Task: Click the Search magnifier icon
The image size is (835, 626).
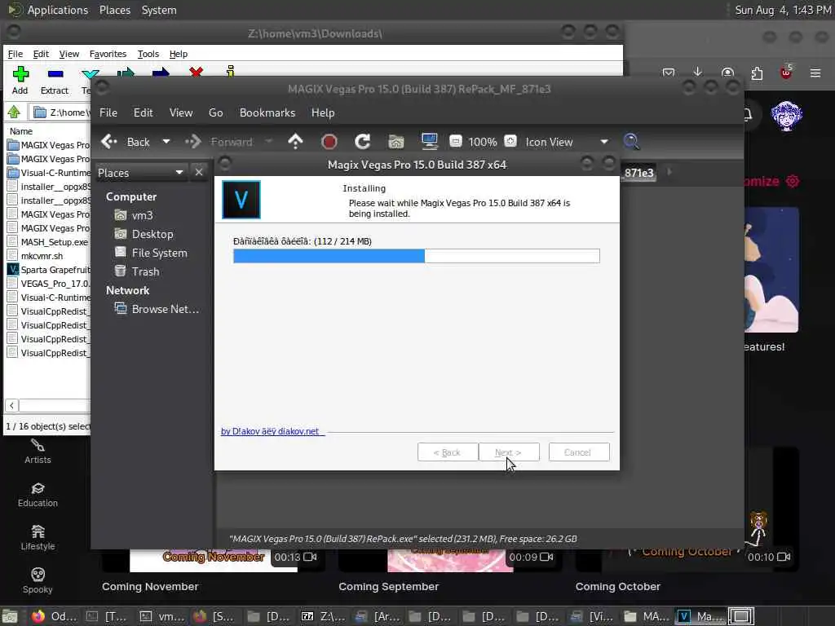Action: [632, 142]
